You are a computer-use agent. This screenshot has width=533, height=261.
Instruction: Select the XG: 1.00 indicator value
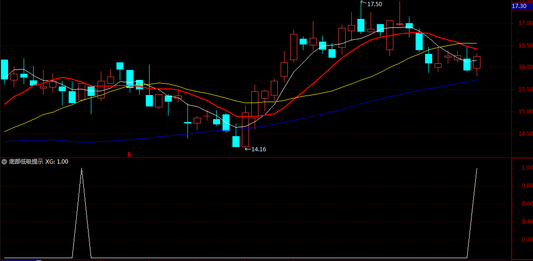pos(57,162)
